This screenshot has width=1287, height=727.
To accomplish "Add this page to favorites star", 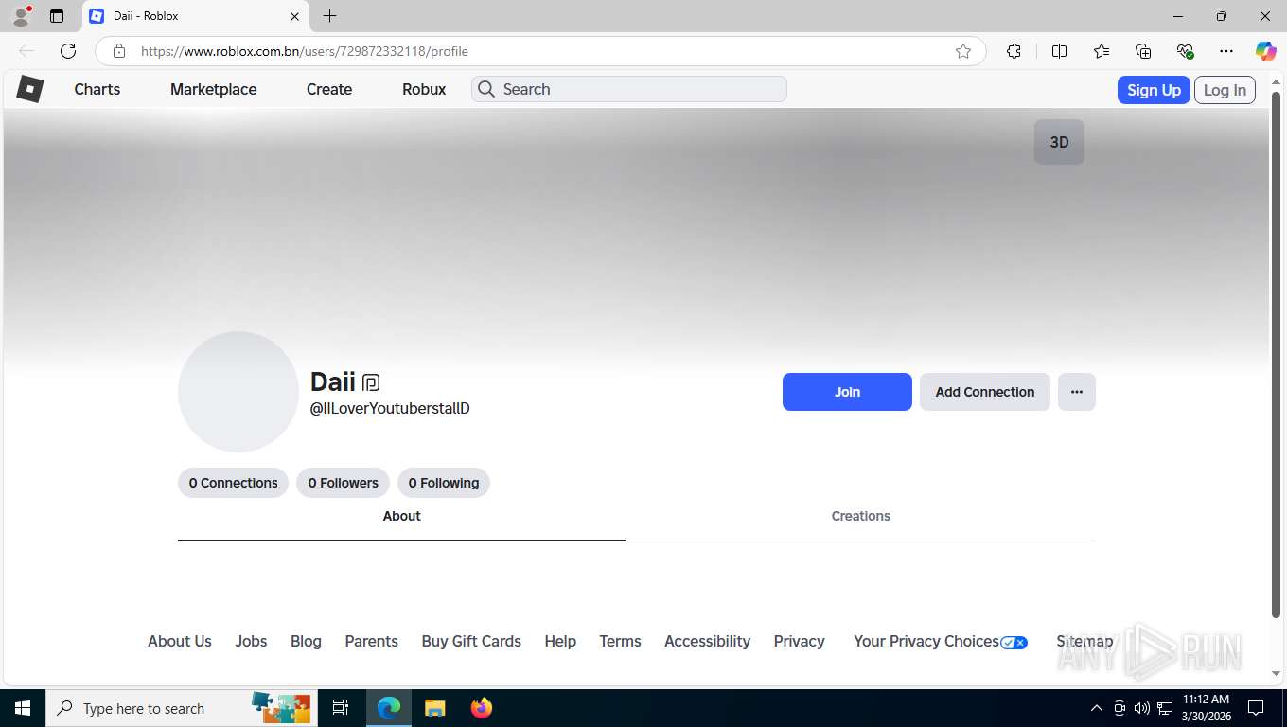I will pos(963,51).
